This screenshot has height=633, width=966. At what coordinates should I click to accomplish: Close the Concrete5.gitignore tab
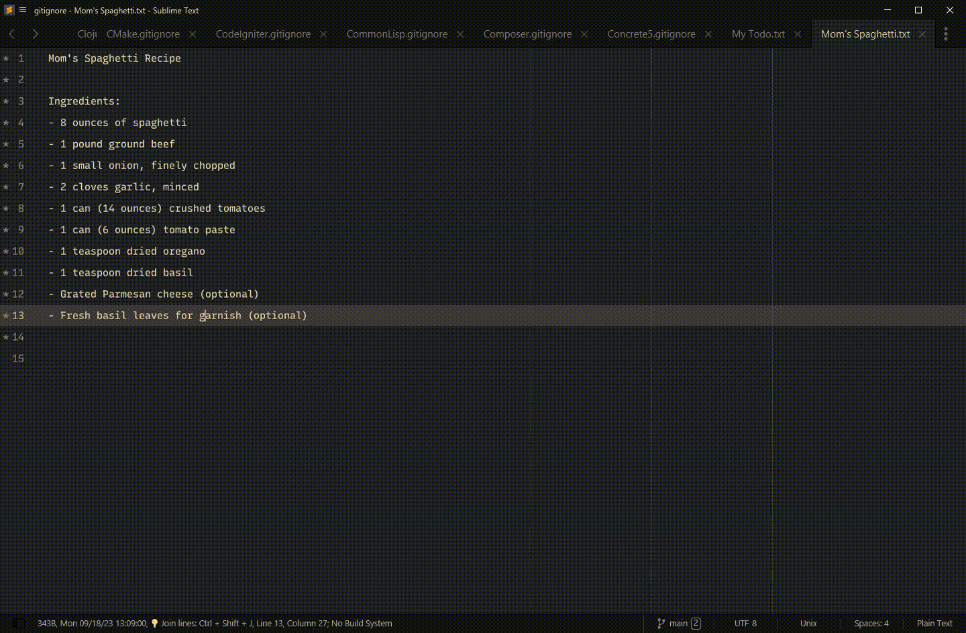(708, 34)
